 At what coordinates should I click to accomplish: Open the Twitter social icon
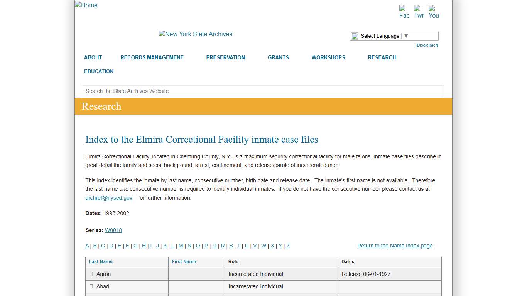[x=419, y=12]
